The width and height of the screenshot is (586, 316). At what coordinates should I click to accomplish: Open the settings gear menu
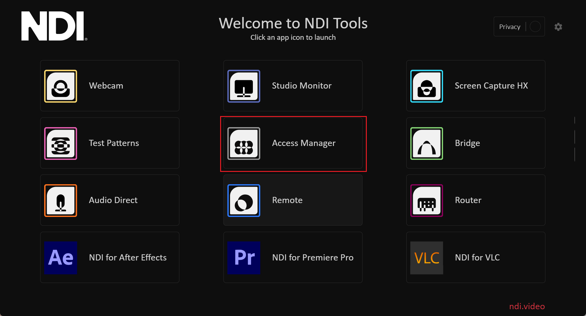(x=558, y=27)
